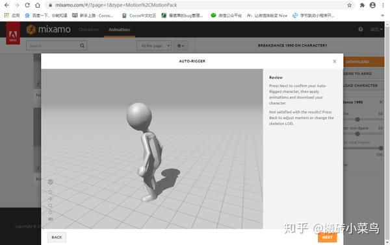Click into the animation Search field

[x=53, y=45]
